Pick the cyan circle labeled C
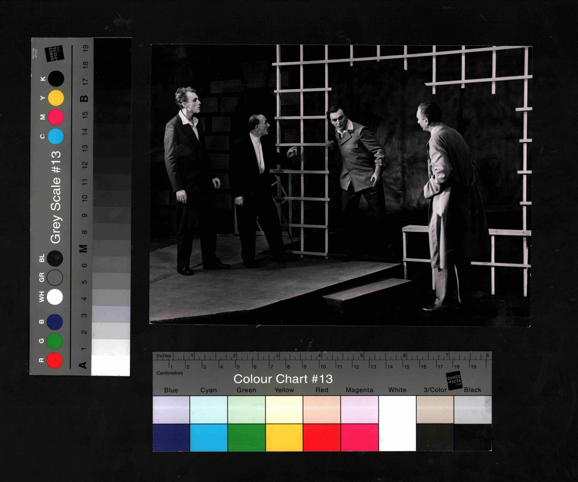The height and width of the screenshot is (482, 578). pyautogui.click(x=56, y=136)
